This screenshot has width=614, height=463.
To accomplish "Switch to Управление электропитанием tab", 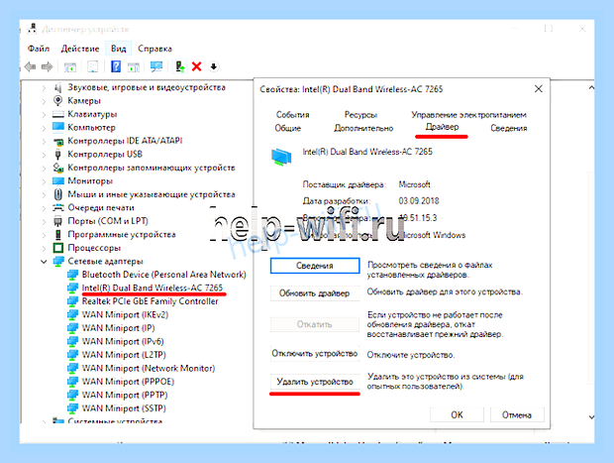I will pyautogui.click(x=468, y=114).
